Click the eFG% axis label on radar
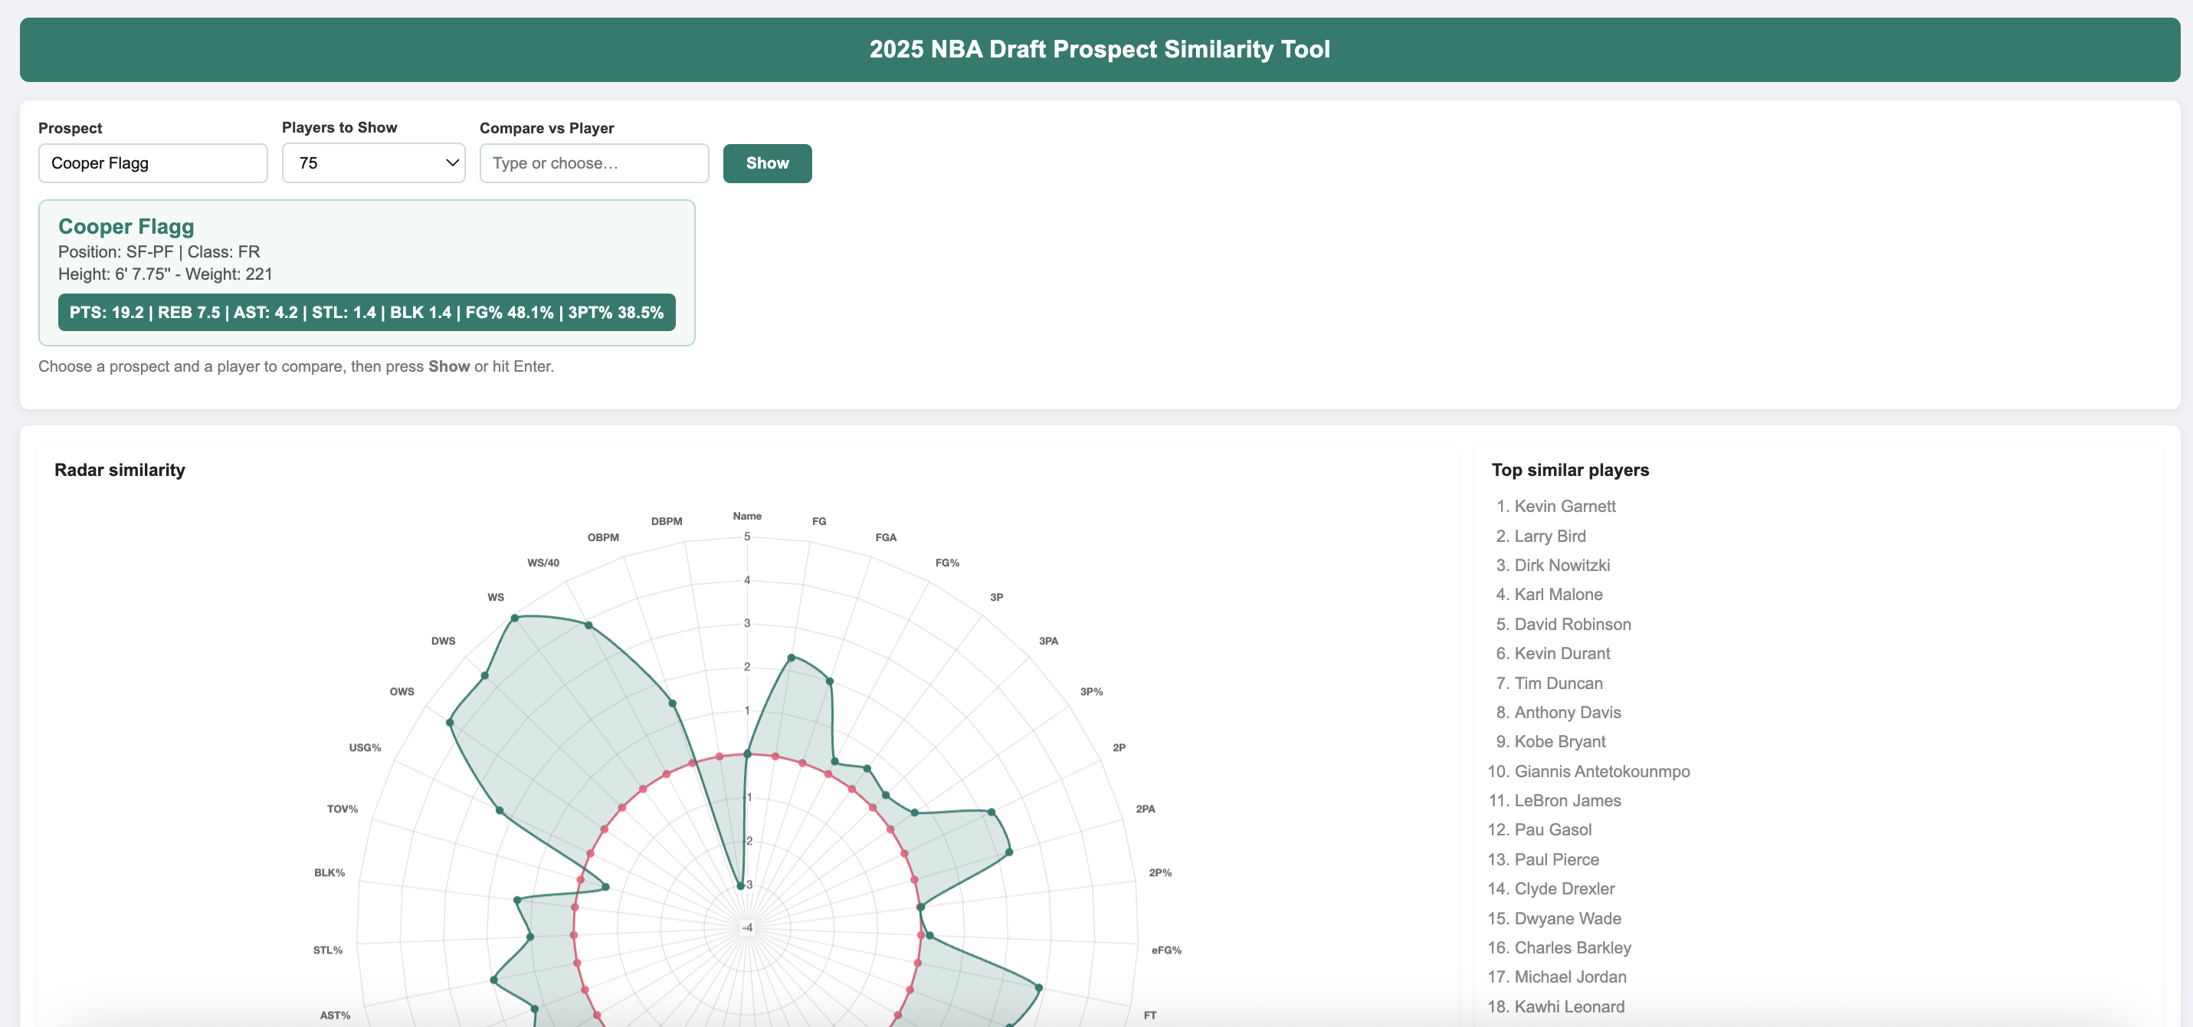This screenshot has height=1027, width=2193. [1166, 950]
